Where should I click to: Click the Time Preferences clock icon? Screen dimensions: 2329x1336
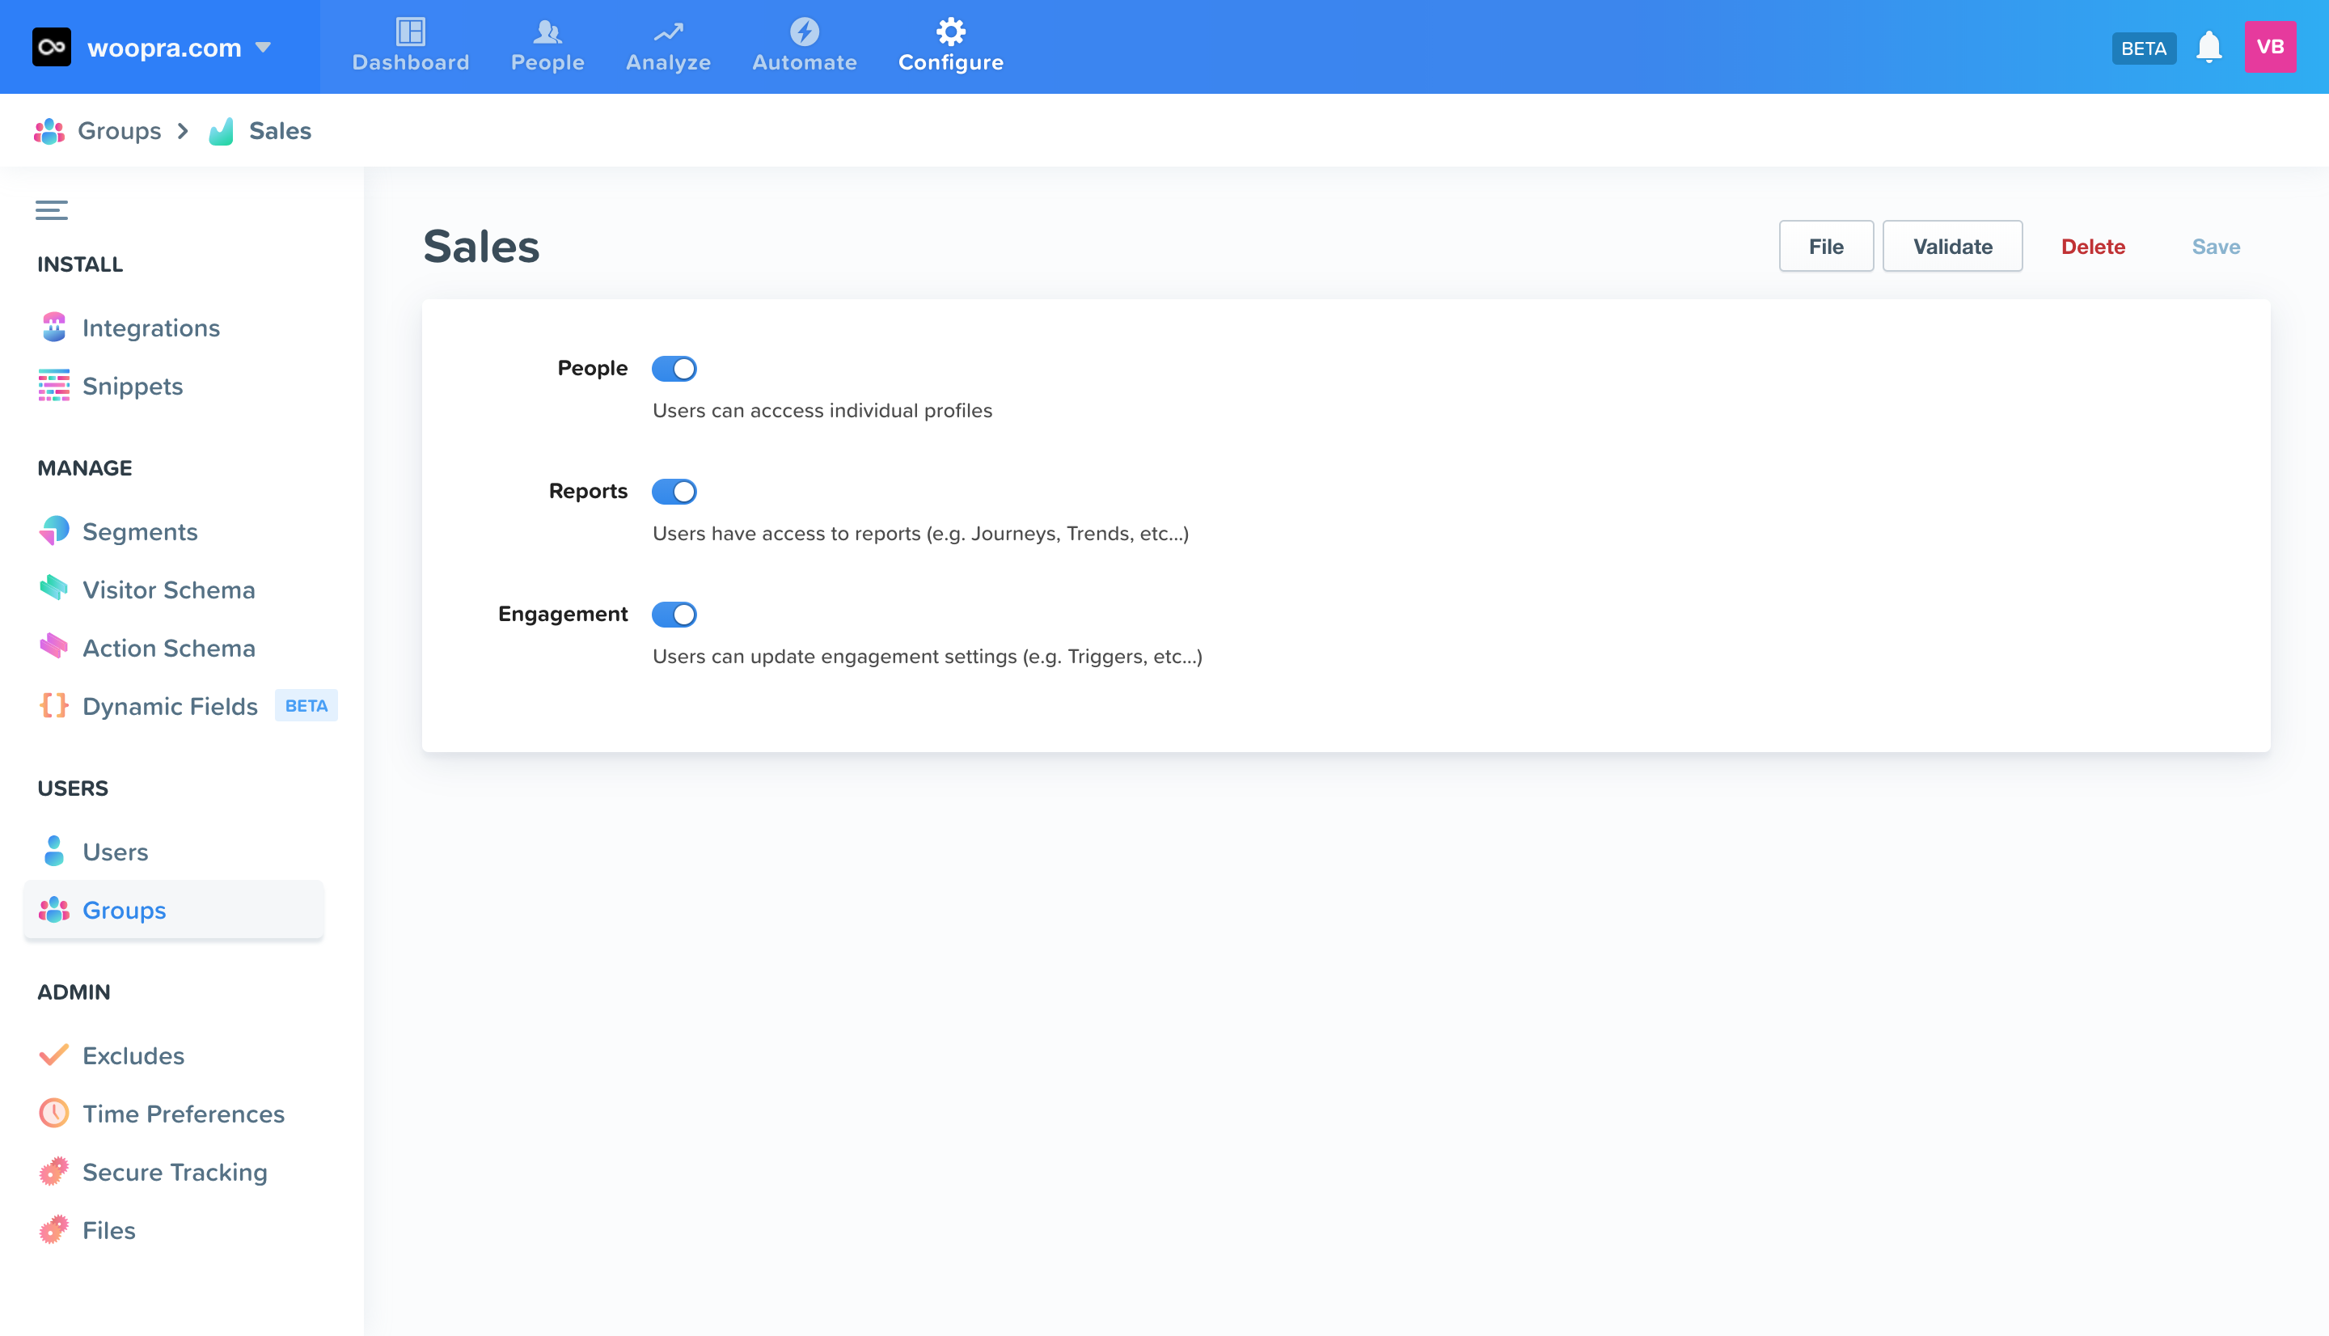pyautogui.click(x=54, y=1113)
